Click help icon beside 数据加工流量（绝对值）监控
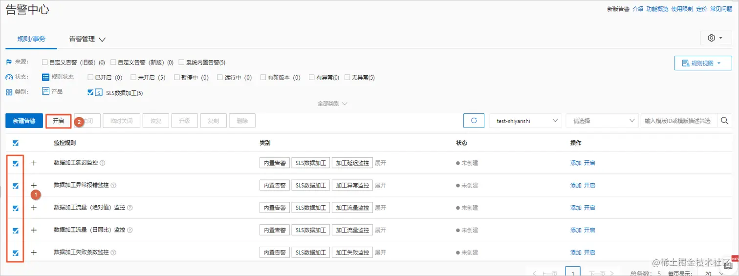Viewport: 739px width, 276px height. [x=130, y=208]
